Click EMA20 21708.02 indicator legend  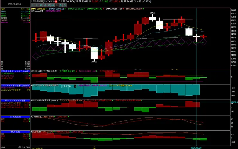pyautogui.click(x=76, y=9)
